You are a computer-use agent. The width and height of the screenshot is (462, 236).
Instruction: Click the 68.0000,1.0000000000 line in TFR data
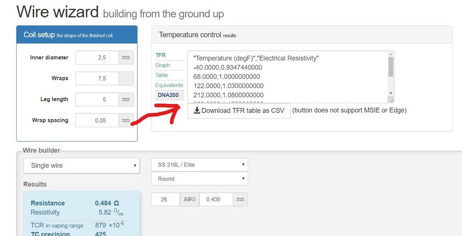226,77
